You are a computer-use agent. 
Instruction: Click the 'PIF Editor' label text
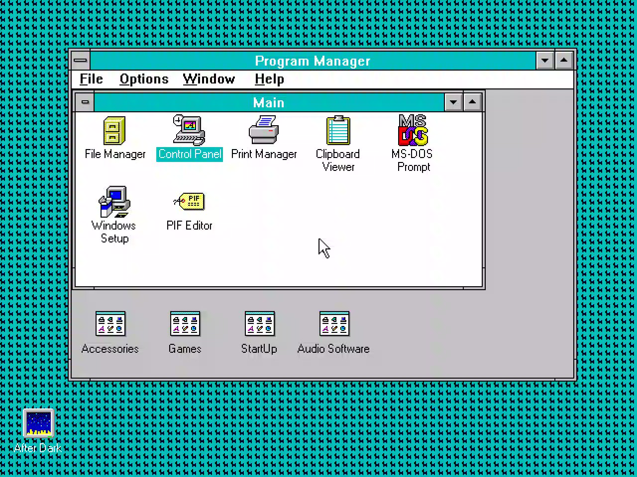(x=189, y=226)
